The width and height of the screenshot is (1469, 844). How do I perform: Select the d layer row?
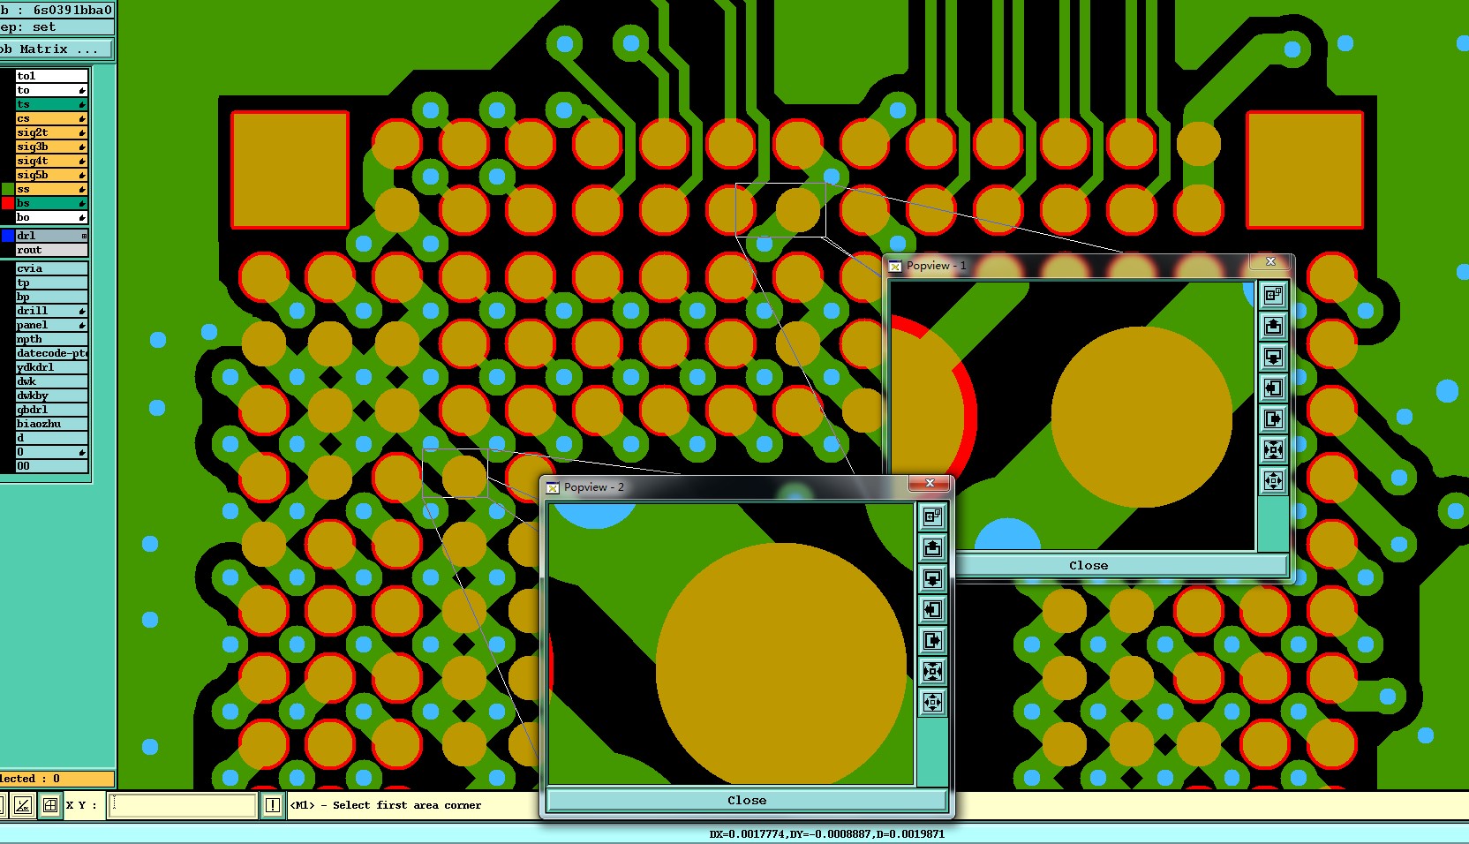tap(52, 438)
